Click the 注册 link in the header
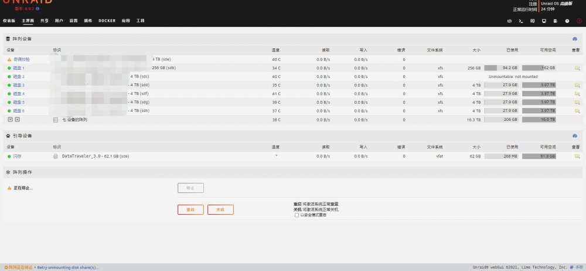 click(533, 4)
